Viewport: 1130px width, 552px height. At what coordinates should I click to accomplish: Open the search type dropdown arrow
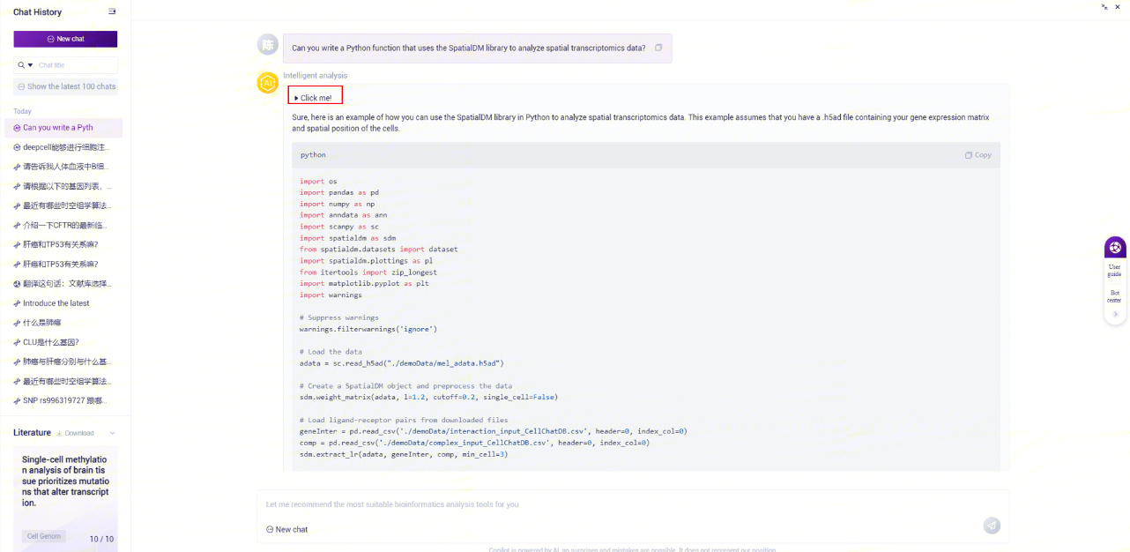[x=30, y=65]
